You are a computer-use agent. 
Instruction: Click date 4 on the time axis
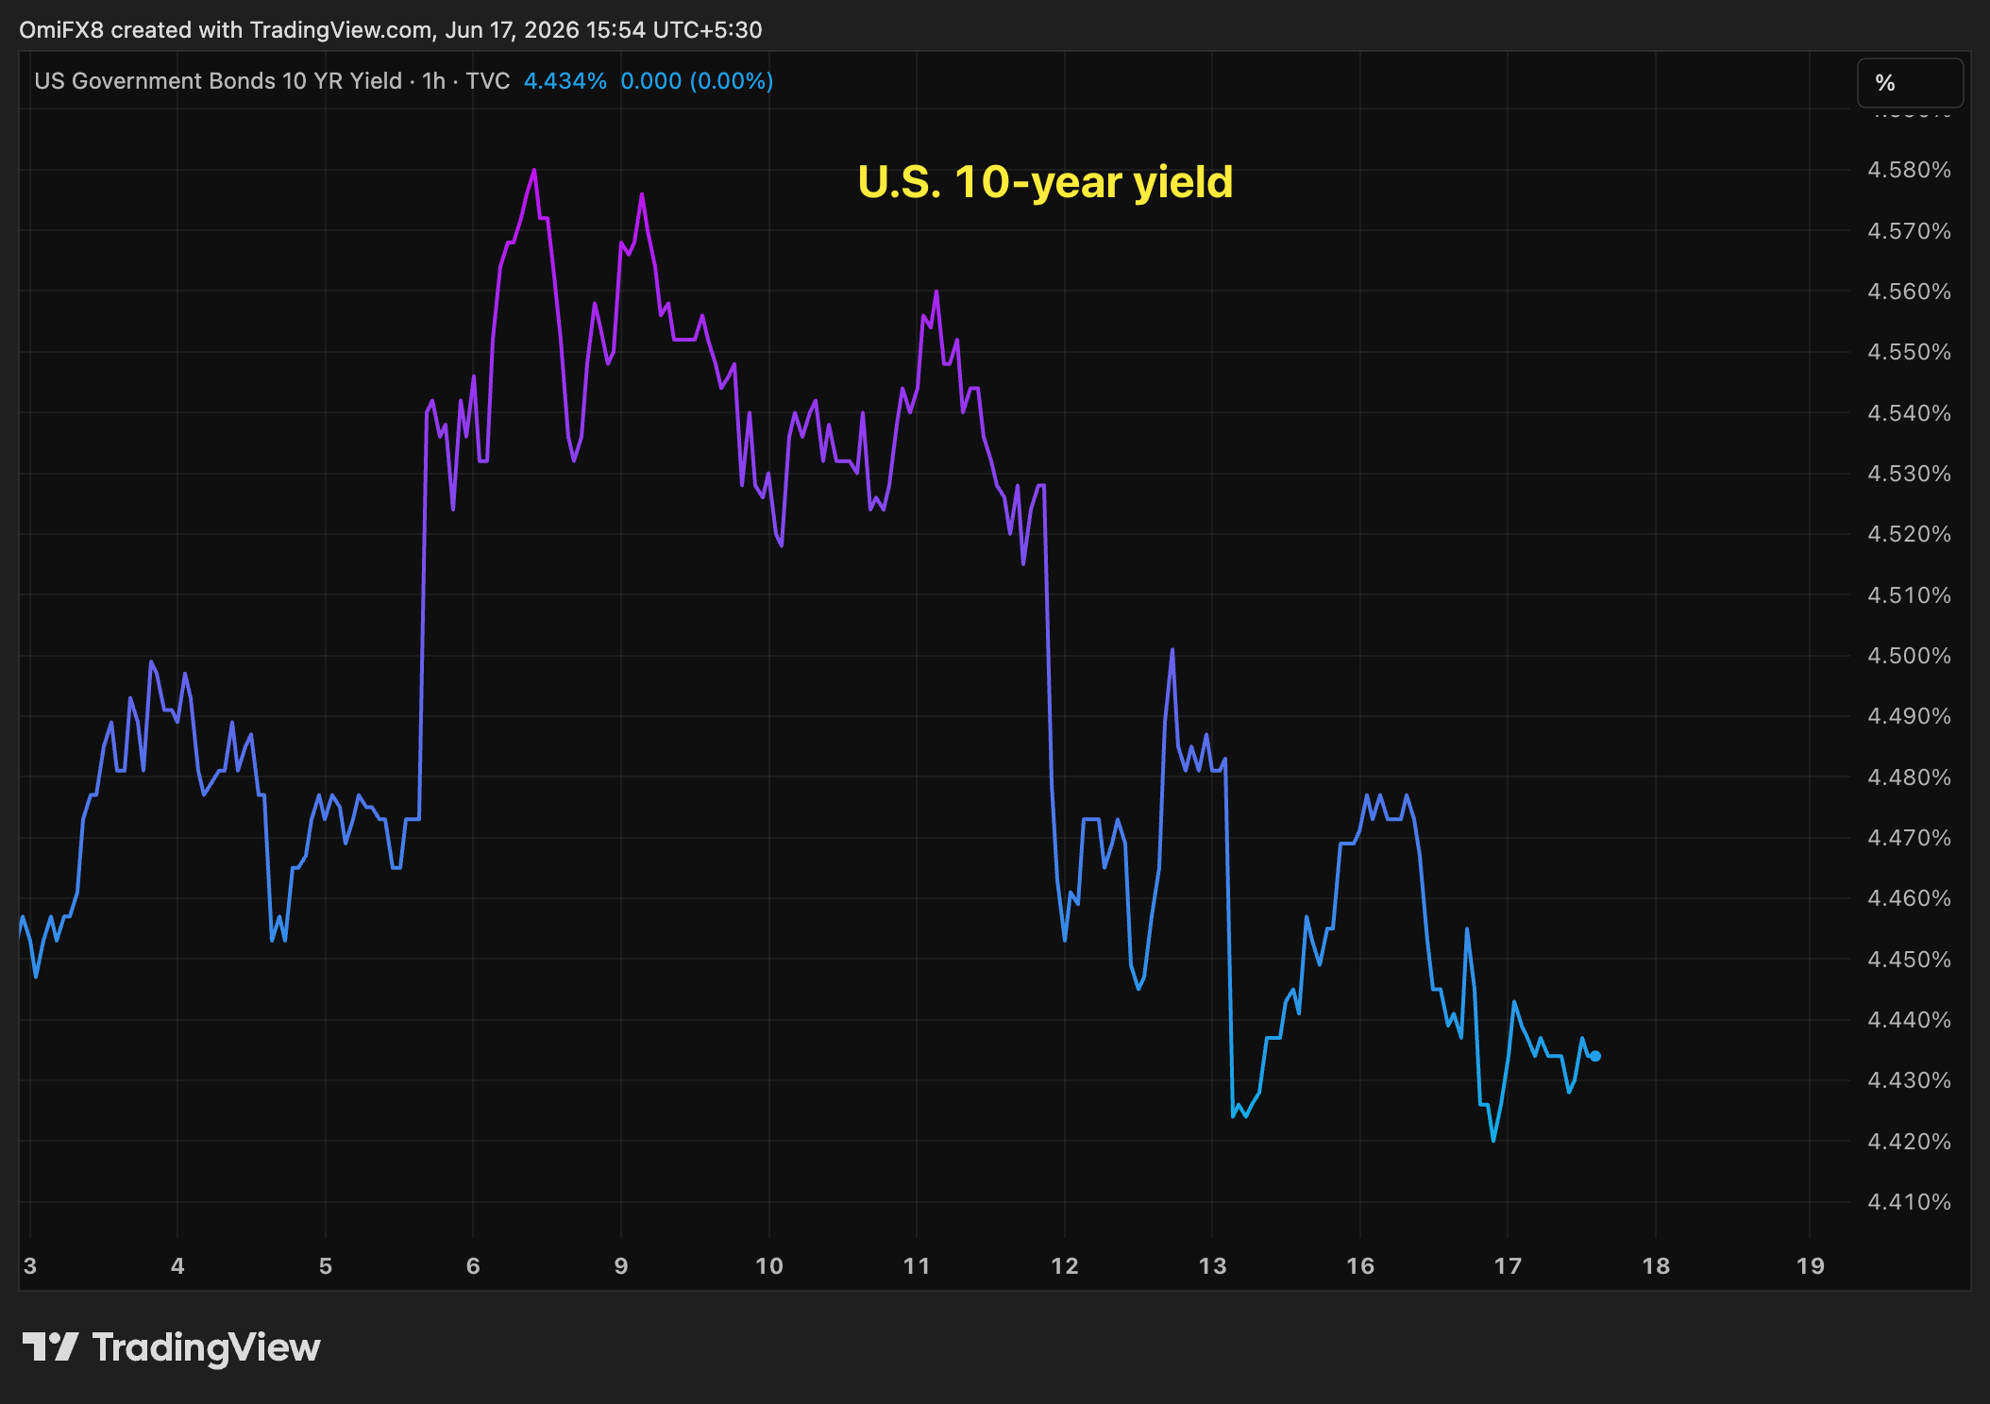point(177,1266)
